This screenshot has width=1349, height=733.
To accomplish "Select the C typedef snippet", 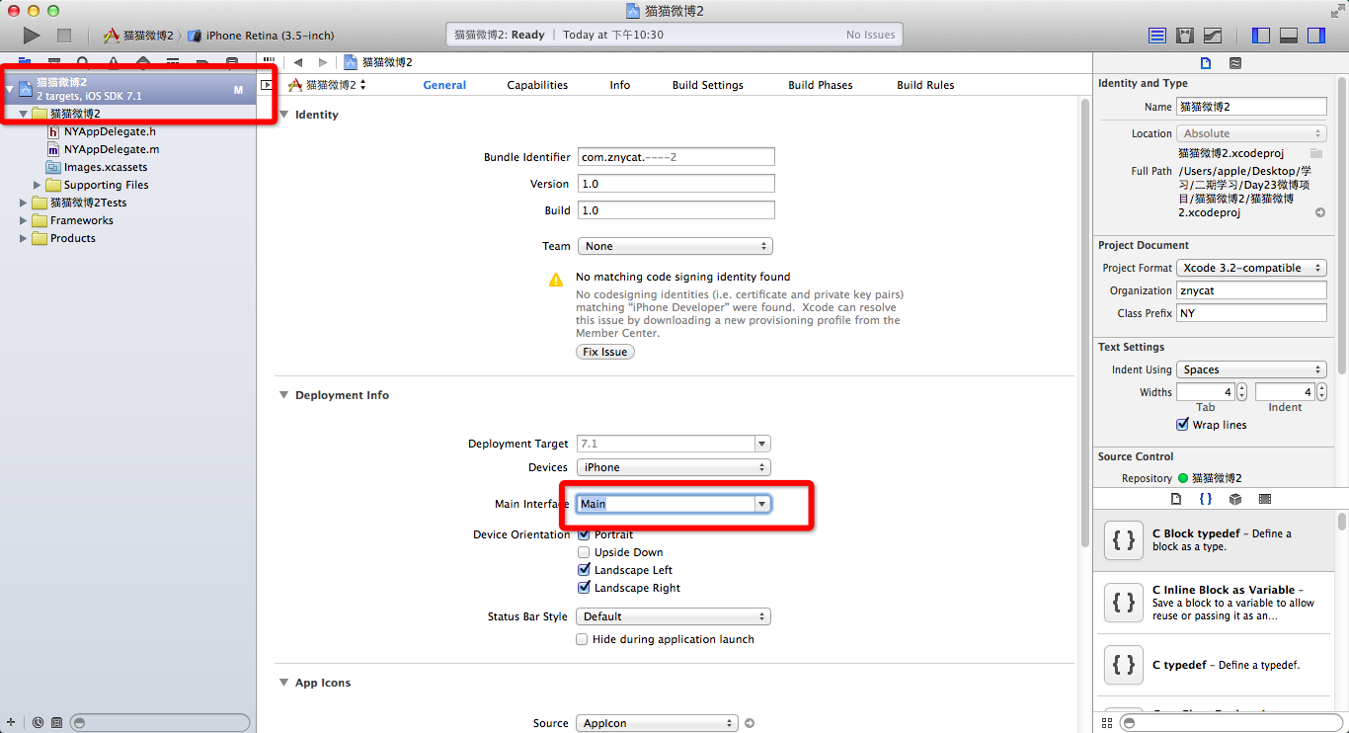I will [x=1216, y=665].
